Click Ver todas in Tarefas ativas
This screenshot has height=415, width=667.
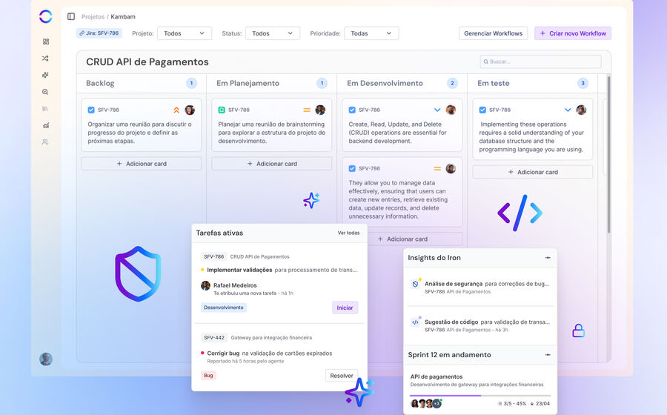pyautogui.click(x=348, y=233)
